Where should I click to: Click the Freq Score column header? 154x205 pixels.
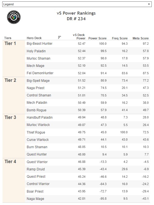[x=120, y=38]
